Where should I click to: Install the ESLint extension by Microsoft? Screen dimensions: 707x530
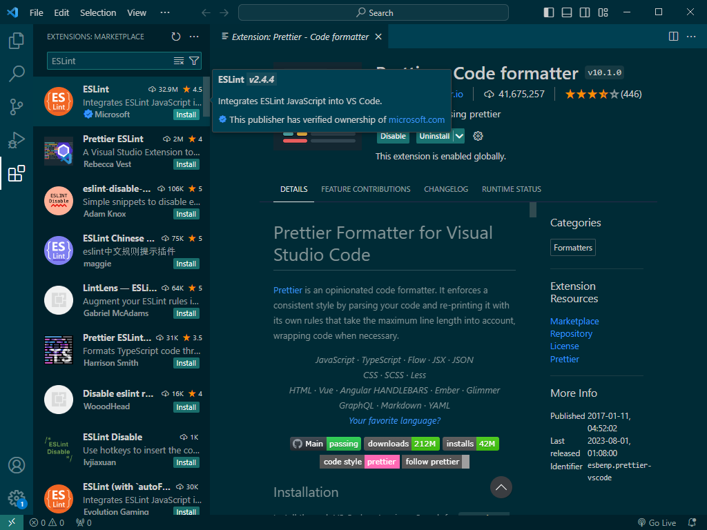pos(186,115)
